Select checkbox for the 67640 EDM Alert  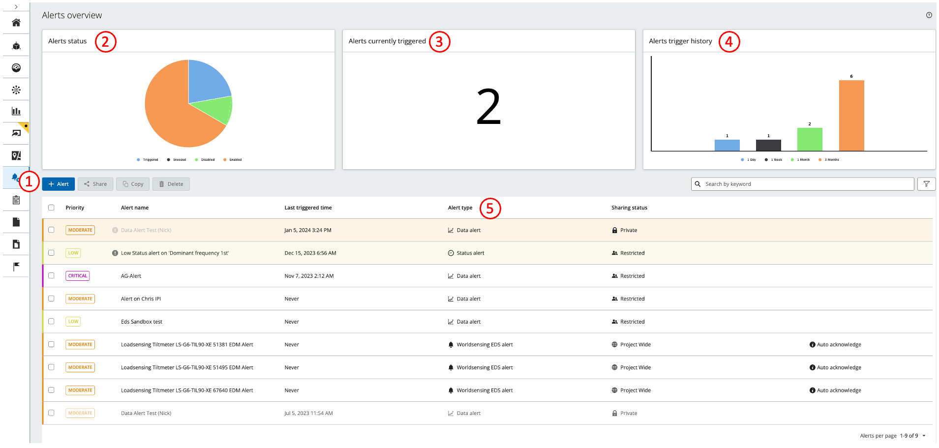pos(51,390)
